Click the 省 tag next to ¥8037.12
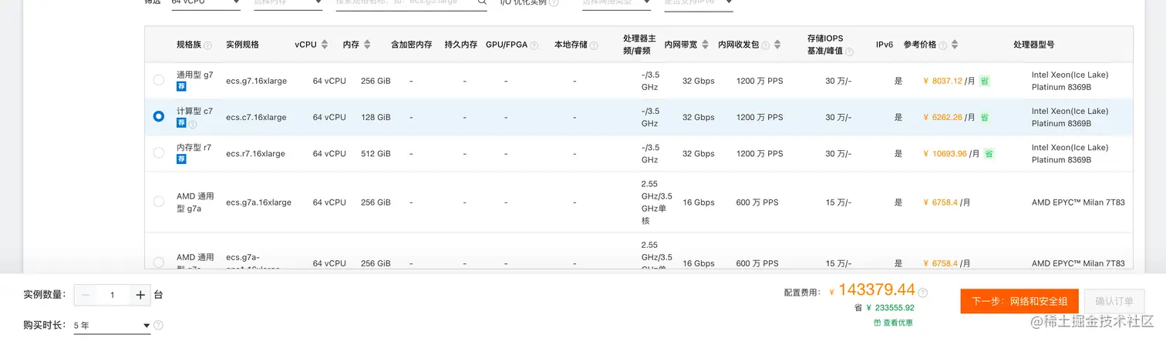 click(x=985, y=81)
